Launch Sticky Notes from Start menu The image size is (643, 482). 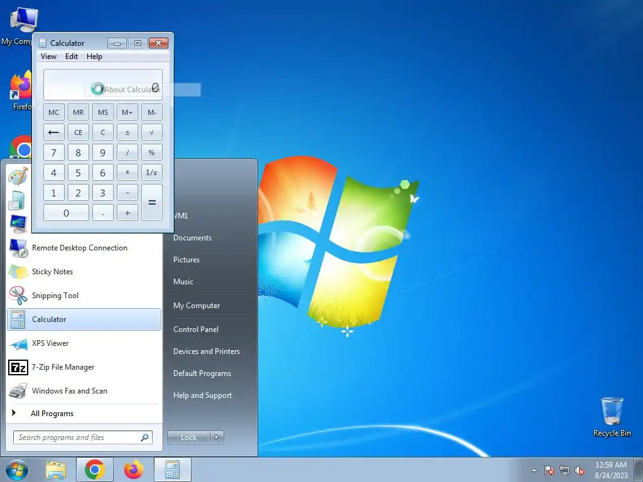click(84, 272)
